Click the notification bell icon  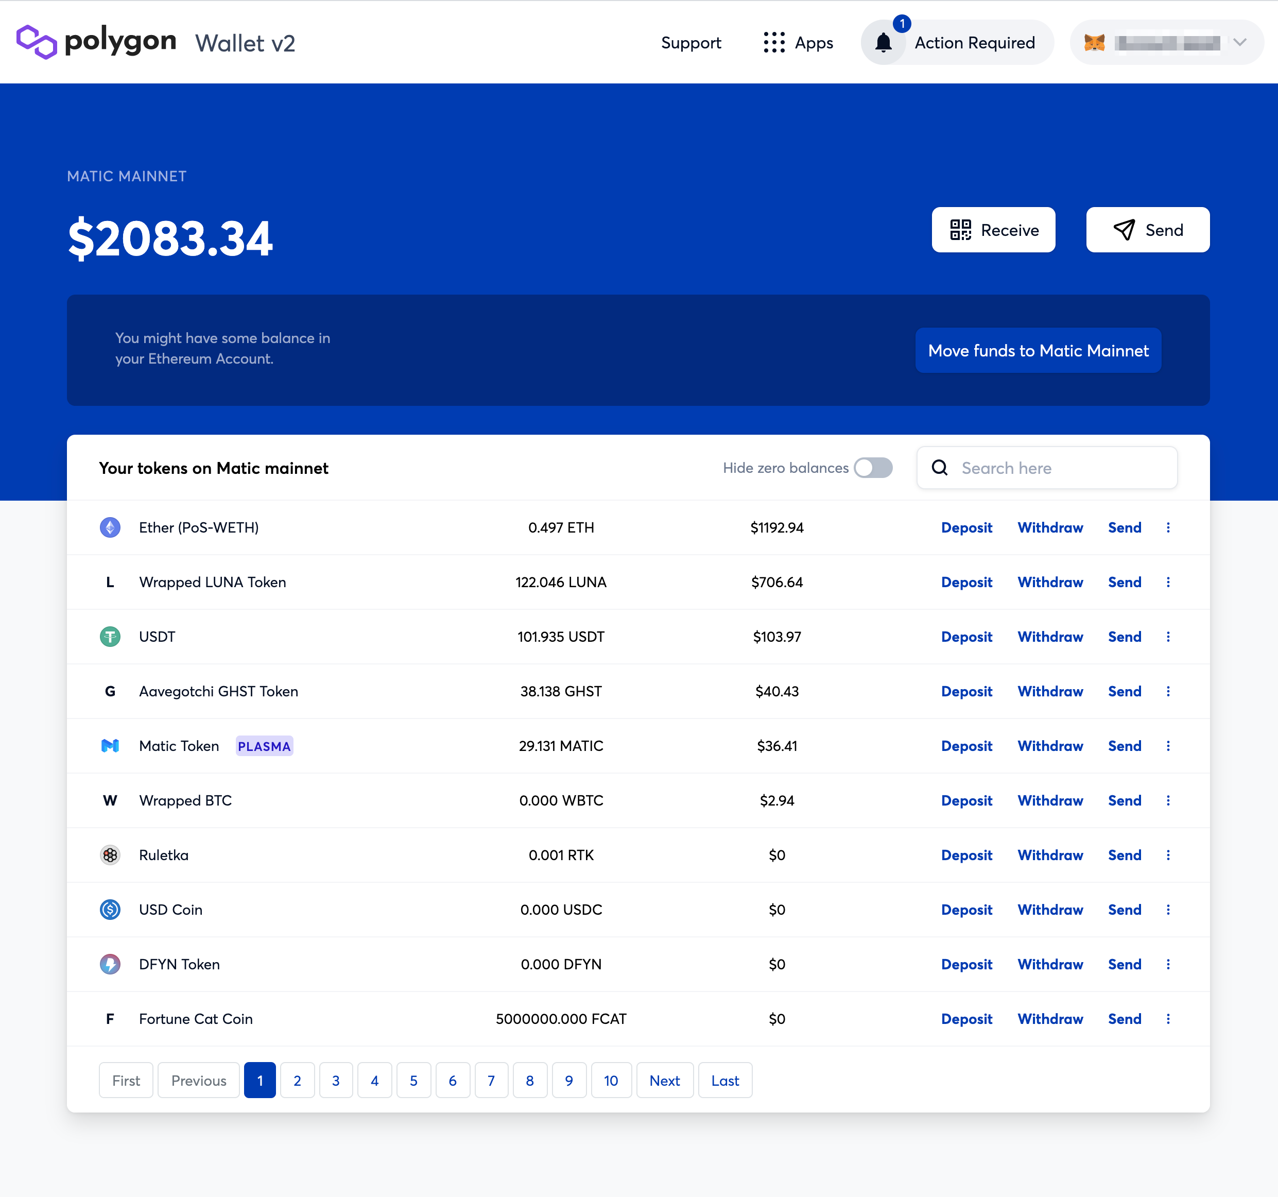click(x=883, y=43)
